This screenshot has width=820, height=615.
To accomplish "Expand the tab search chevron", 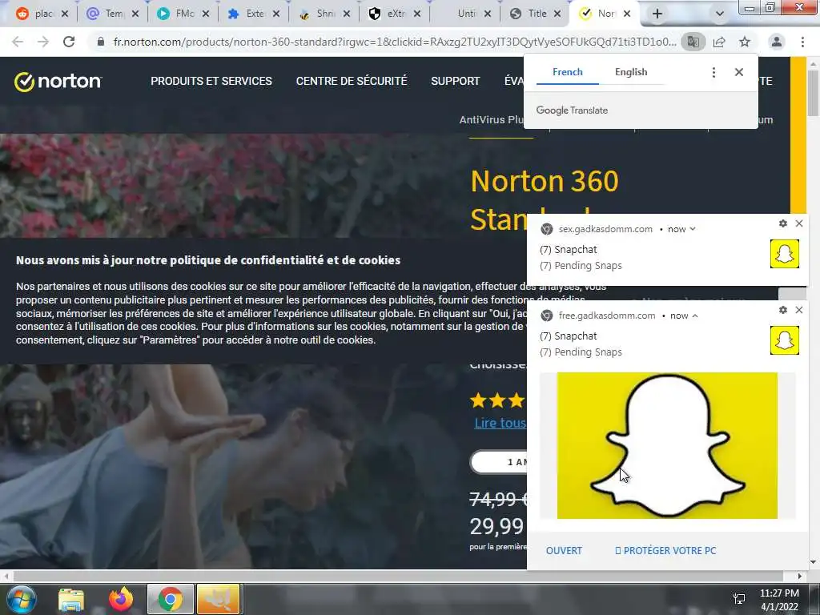I will [x=720, y=14].
